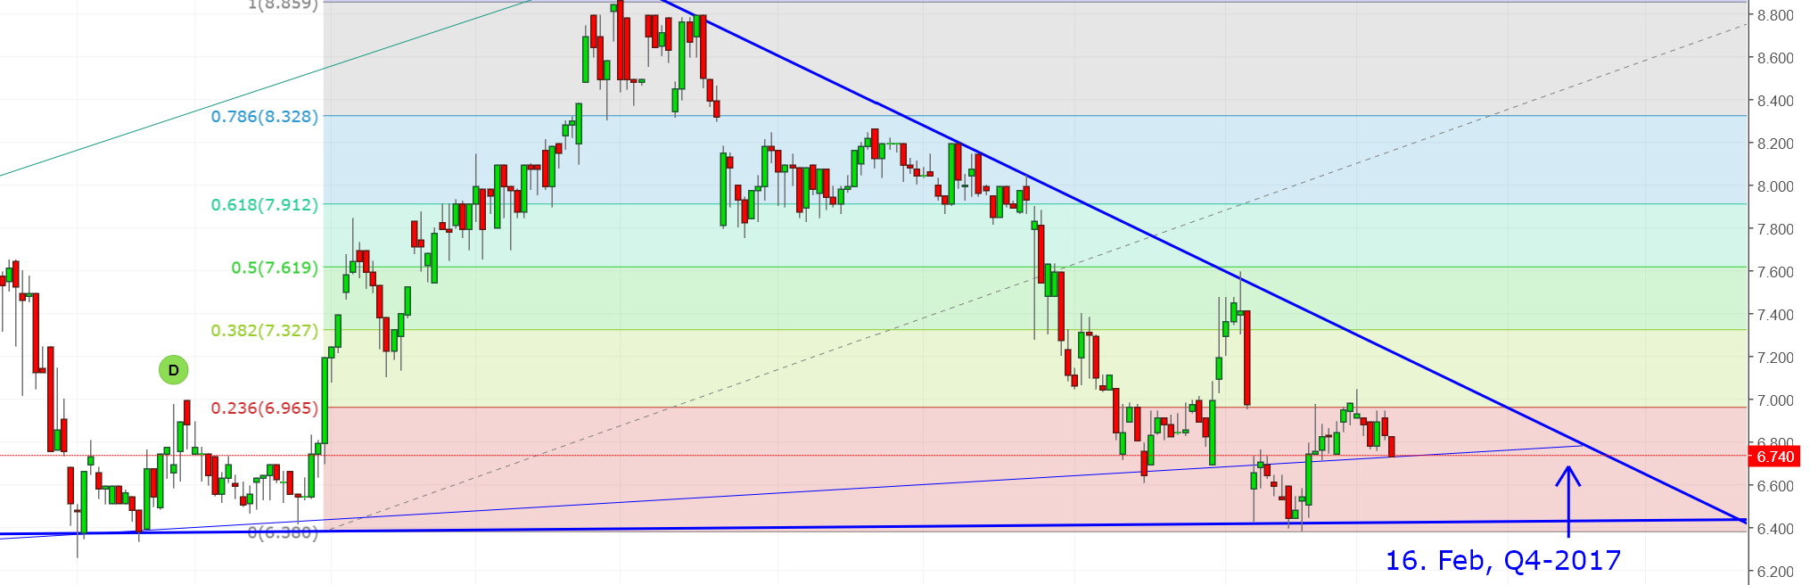Viewport: 1810px width, 585px height.
Task: Select the 0.236(6.965) Fibonacci level label
Action: click(264, 408)
